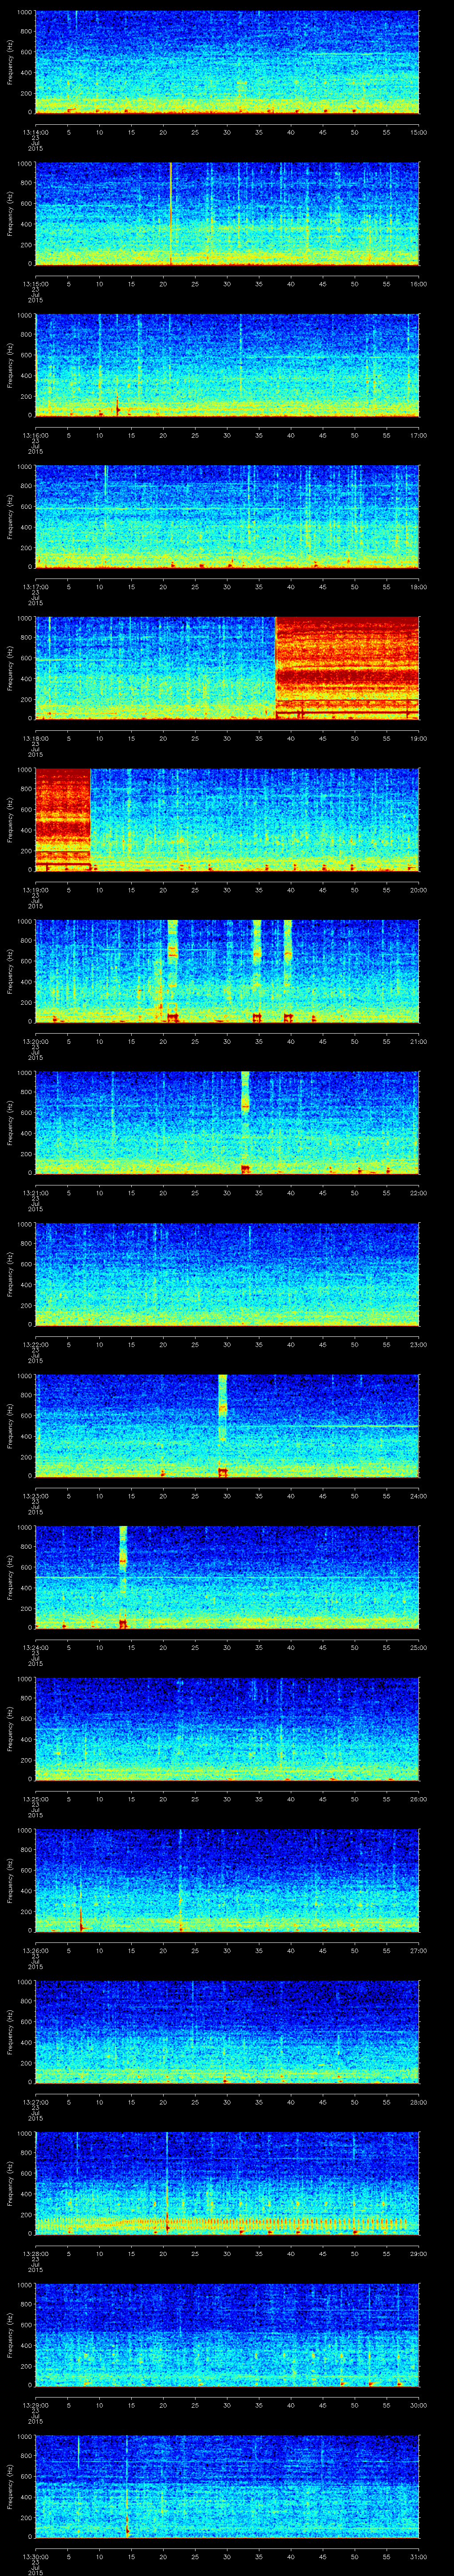Select the 13:29:00 spectrogram panel
This screenshot has height=2576, width=454.
[227, 2334]
